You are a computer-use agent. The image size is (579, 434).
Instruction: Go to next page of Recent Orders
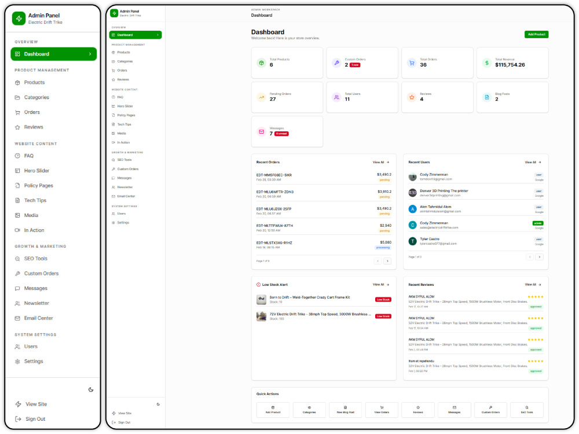pos(387,261)
